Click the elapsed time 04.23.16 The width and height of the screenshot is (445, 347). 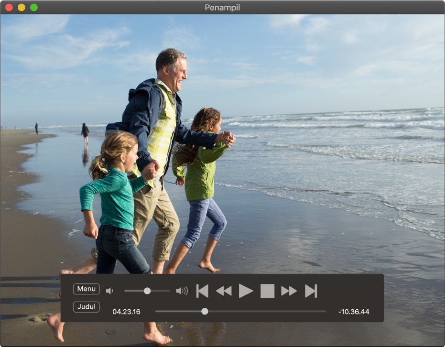126,312
